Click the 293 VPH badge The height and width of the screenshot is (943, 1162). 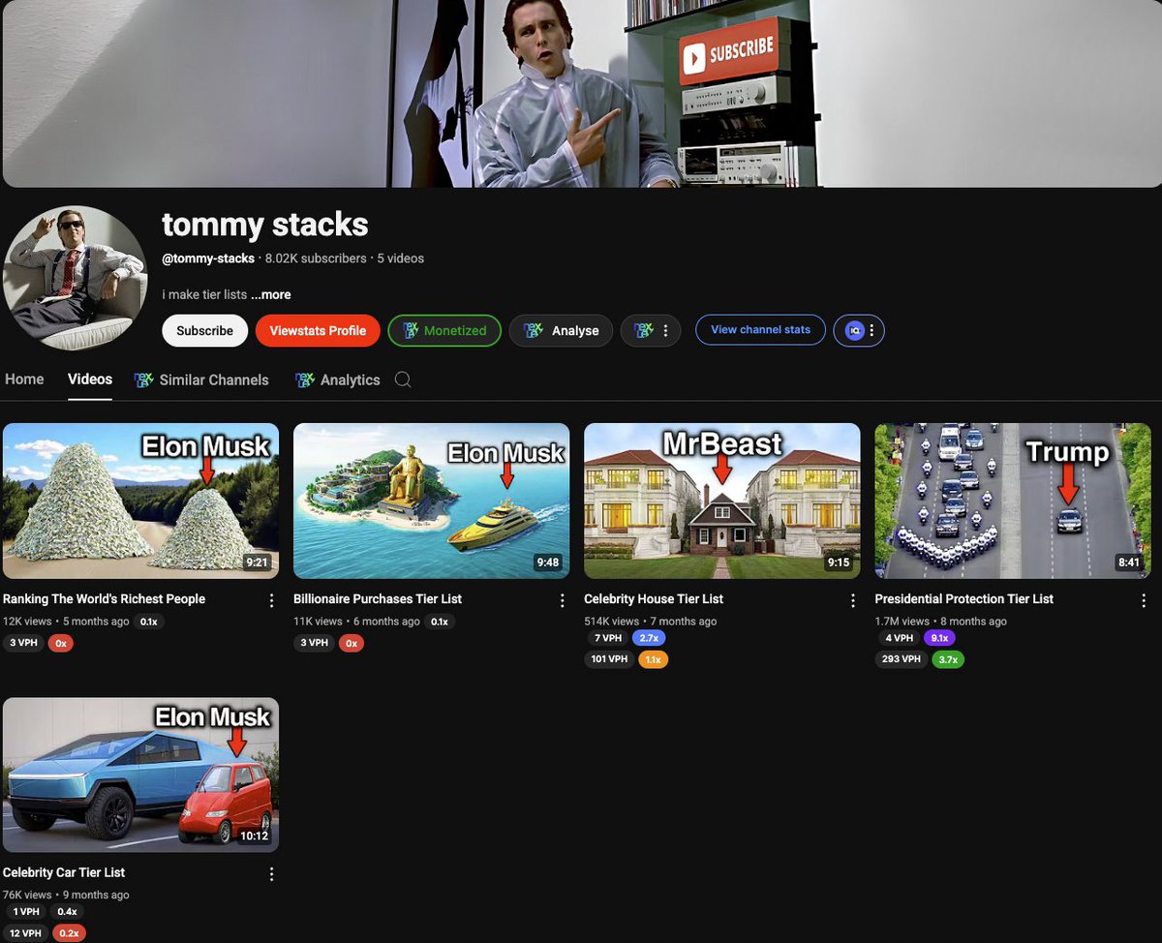(x=901, y=659)
